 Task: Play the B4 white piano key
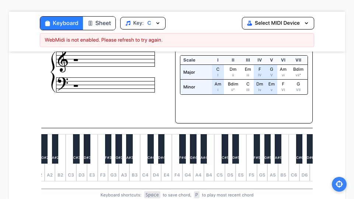(x=209, y=172)
